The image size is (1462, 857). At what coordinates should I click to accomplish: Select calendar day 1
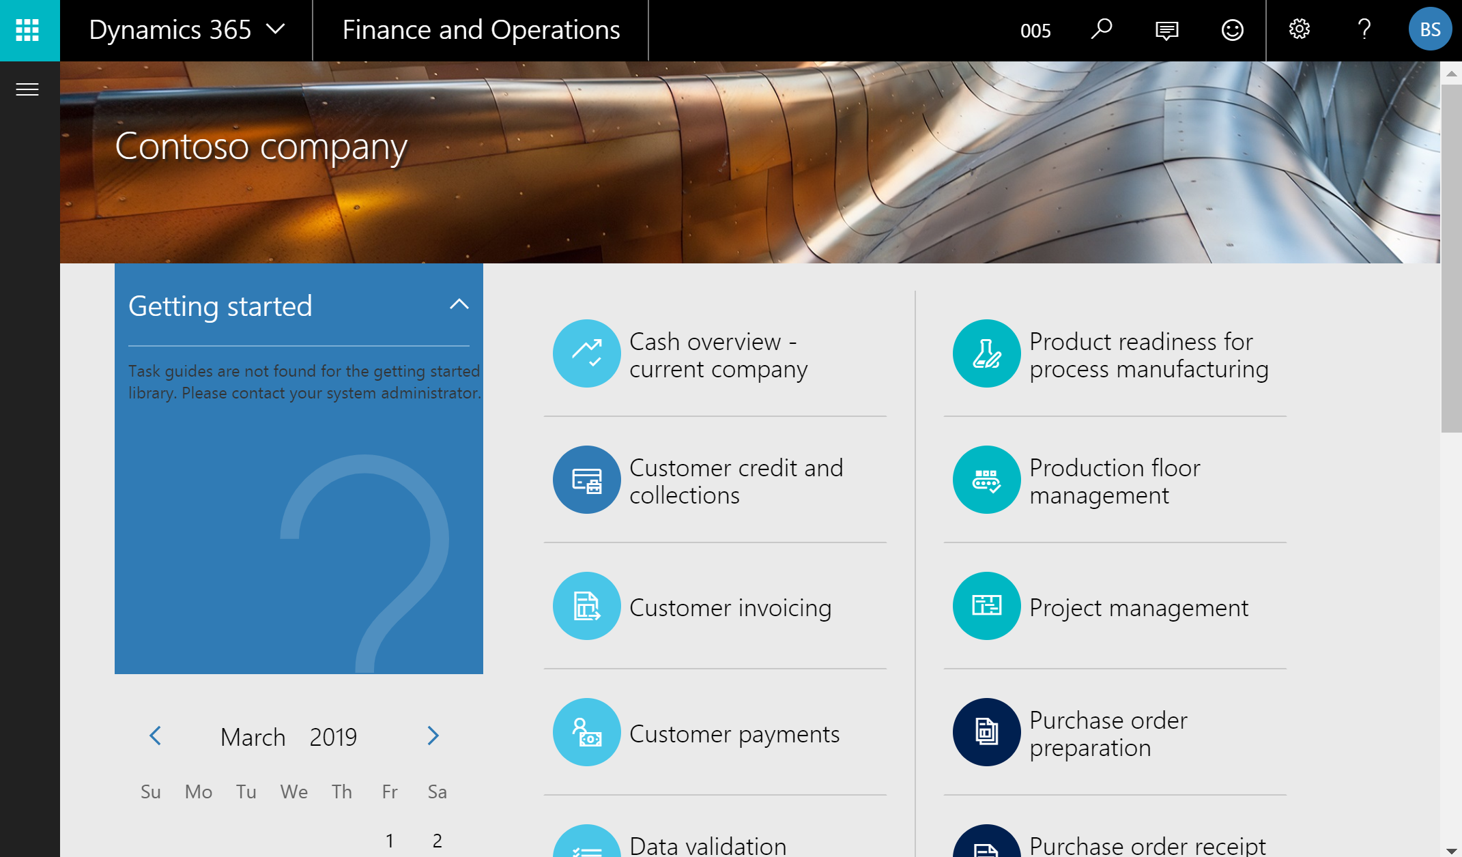(389, 841)
